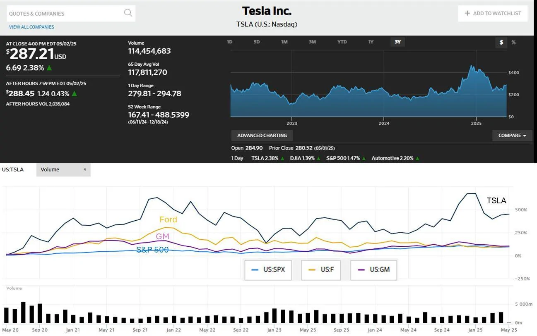Viewport: 537px width, 336px height.
Task: Click the Tesla Inc. heading
Action: coord(267,11)
